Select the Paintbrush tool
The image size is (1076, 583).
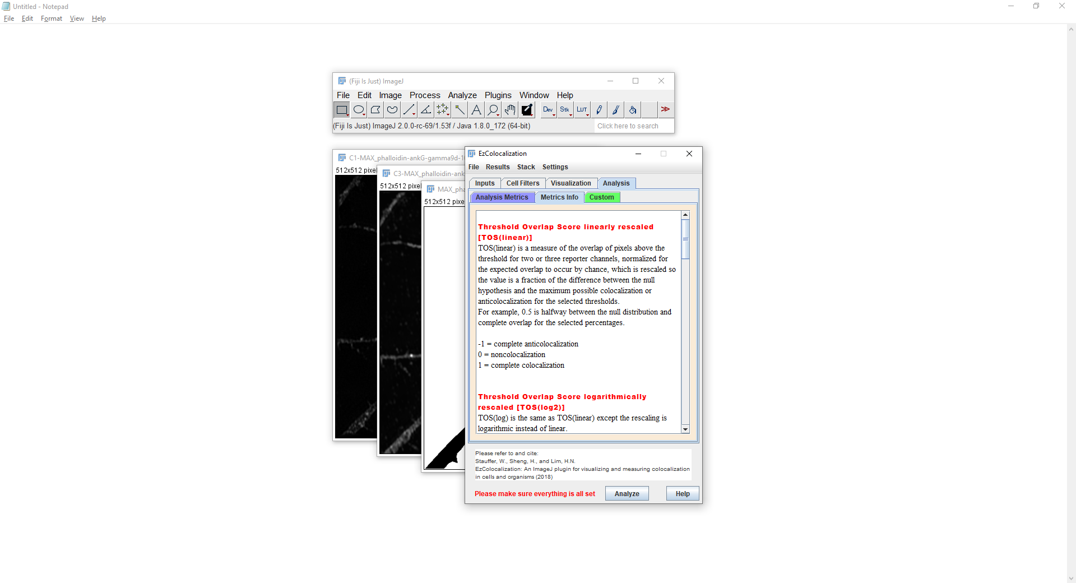point(616,110)
